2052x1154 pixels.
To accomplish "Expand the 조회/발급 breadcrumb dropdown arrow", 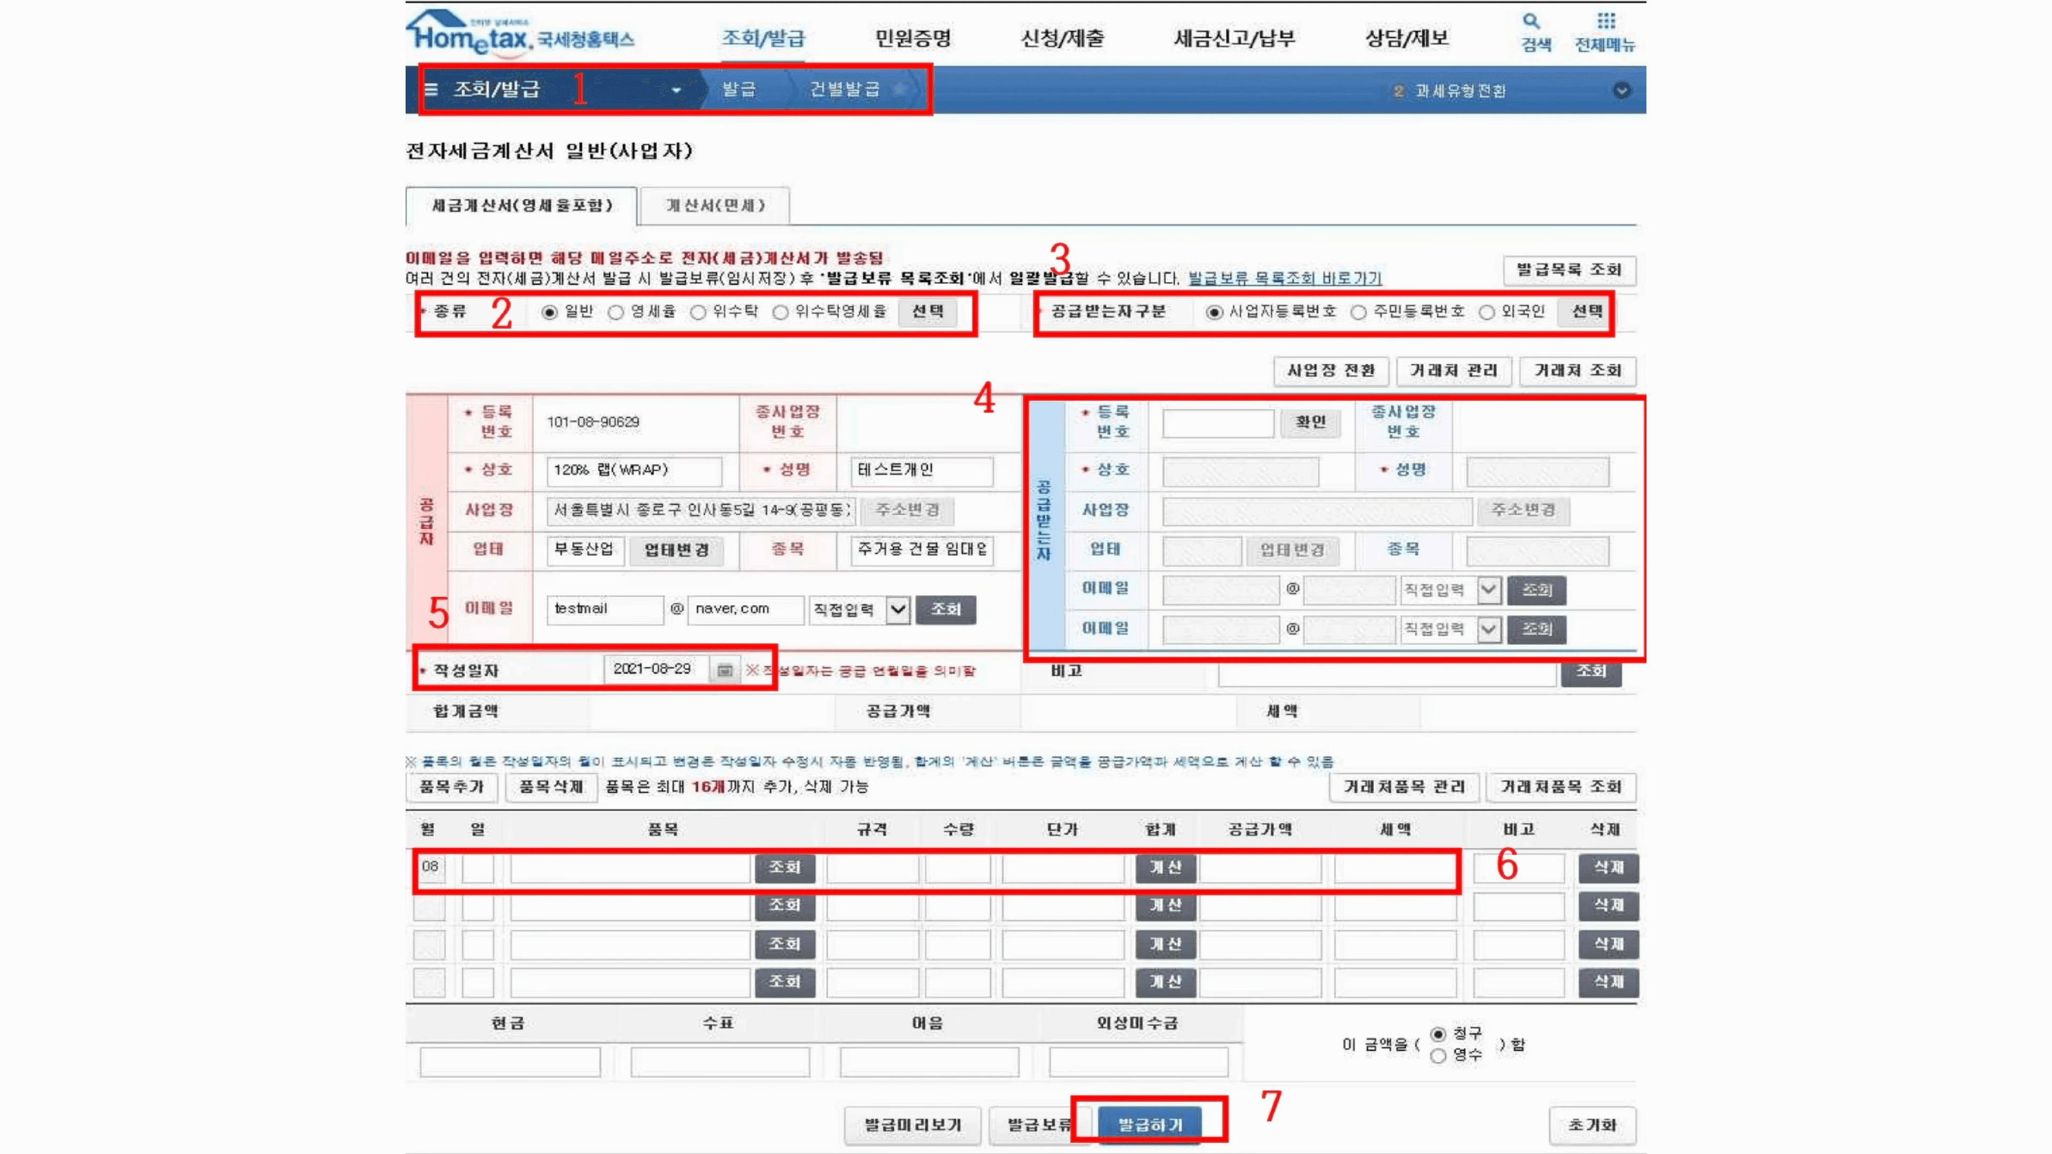I will 677,90.
